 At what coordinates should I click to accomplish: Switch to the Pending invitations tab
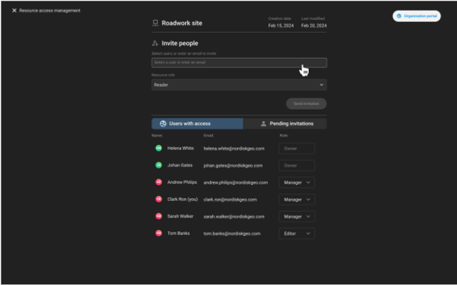[x=285, y=124]
